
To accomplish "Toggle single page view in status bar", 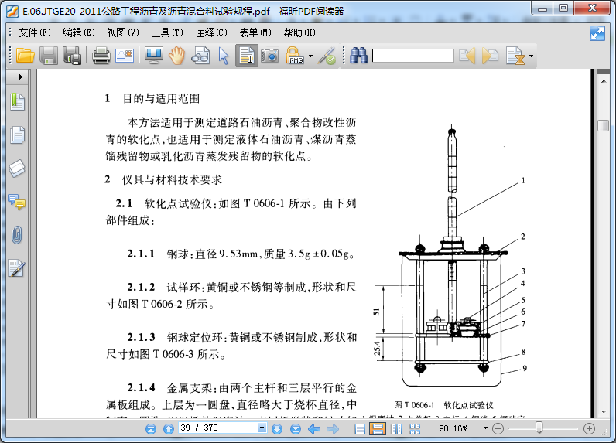I will [359, 428].
